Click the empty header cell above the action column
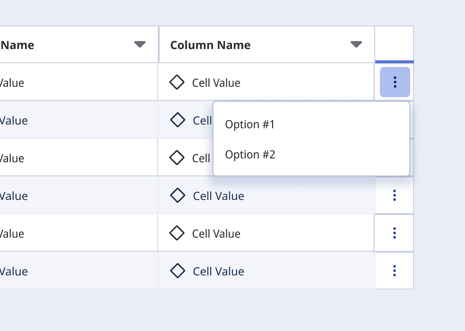Screen dimensions: 465x331 (x=394, y=44)
